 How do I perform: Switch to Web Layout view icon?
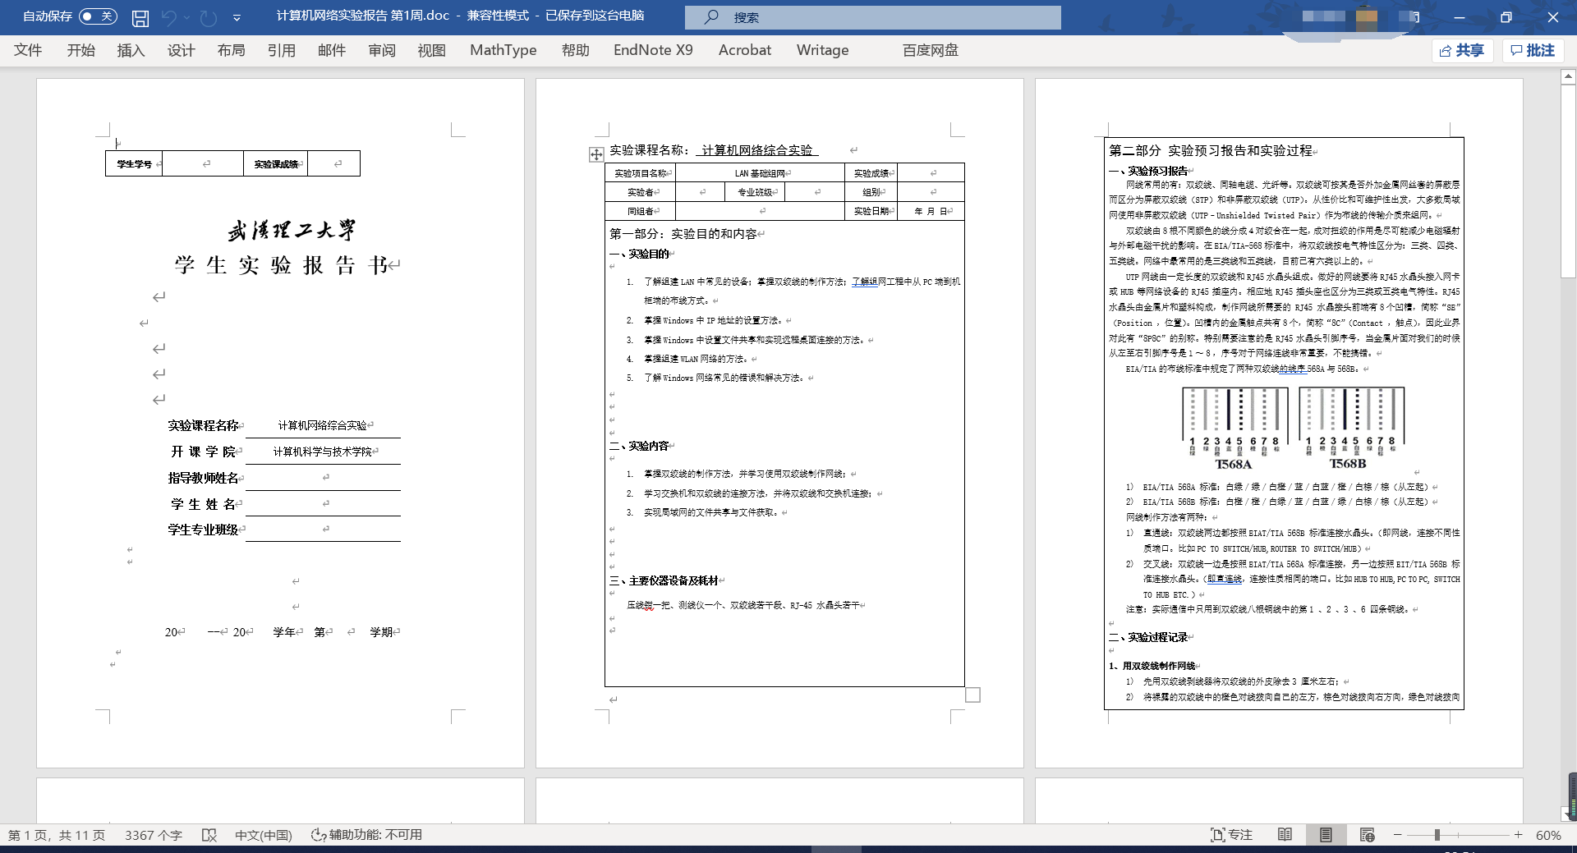tap(1367, 835)
